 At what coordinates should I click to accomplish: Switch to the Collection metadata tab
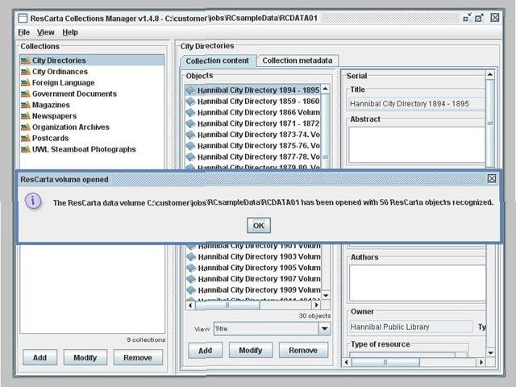pos(297,60)
